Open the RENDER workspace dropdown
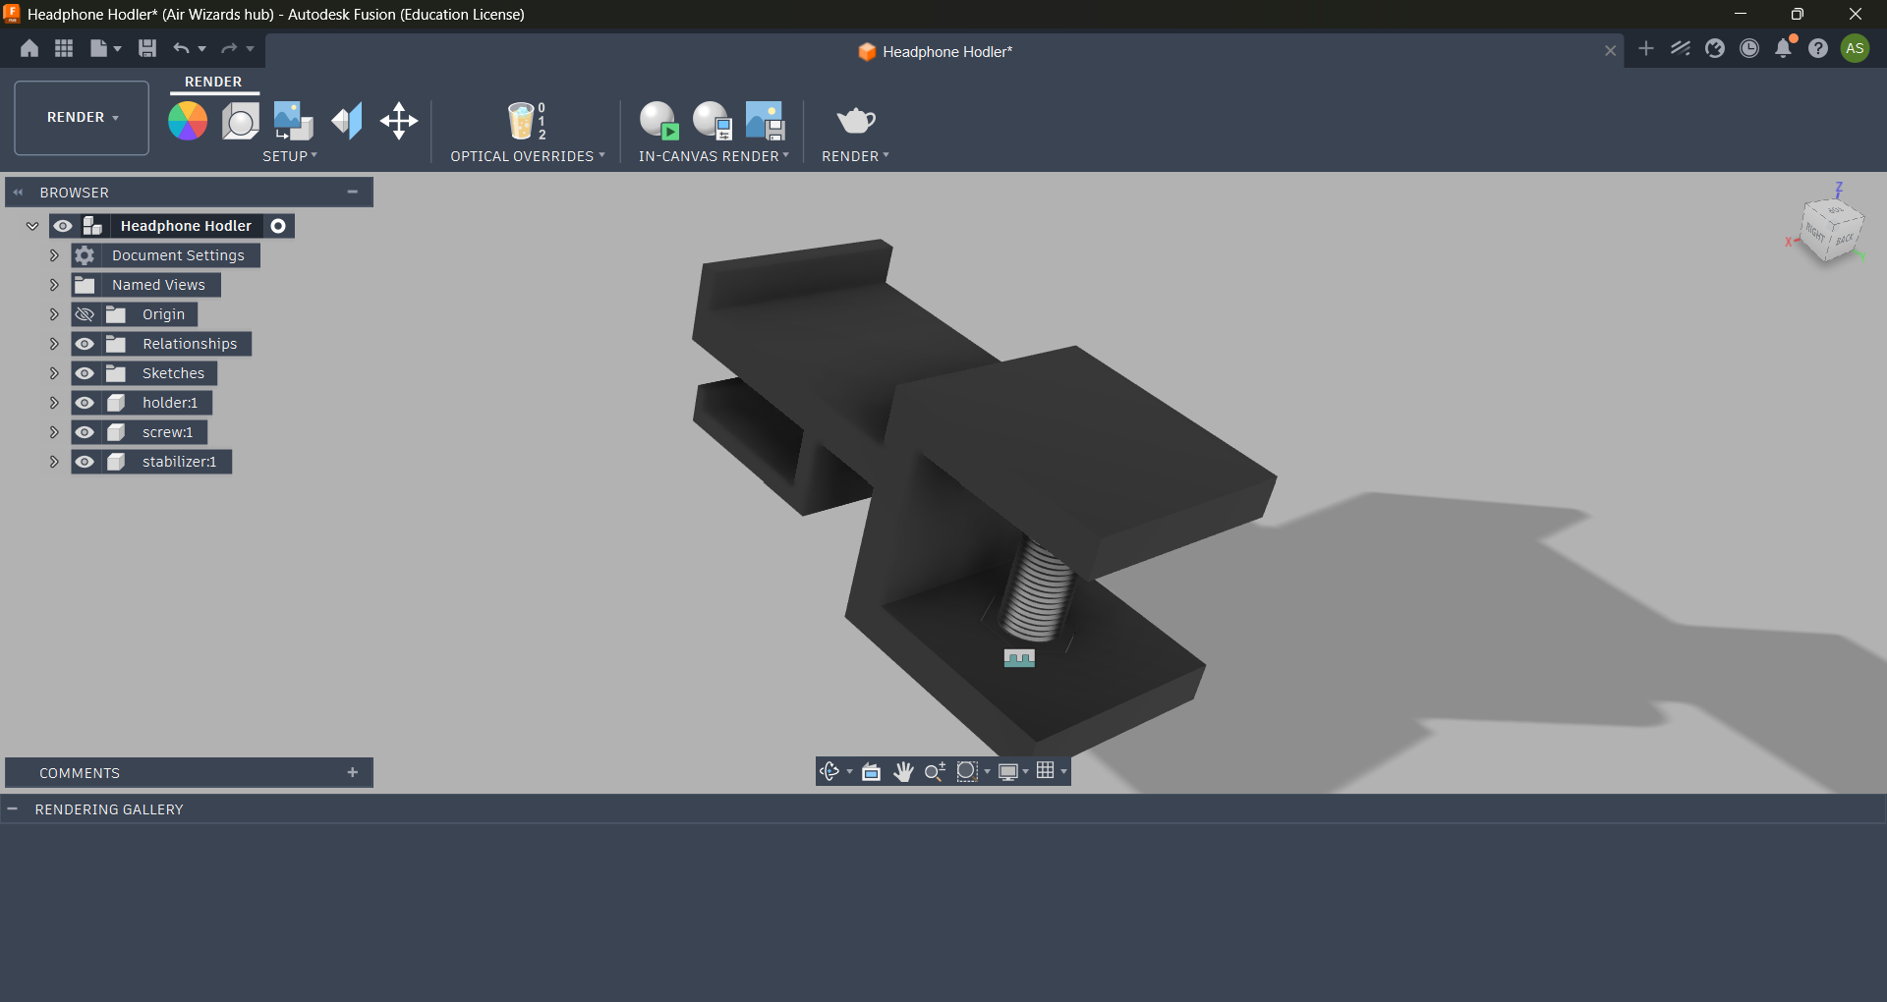Image resolution: width=1887 pixels, height=1002 pixels. pyautogui.click(x=82, y=118)
